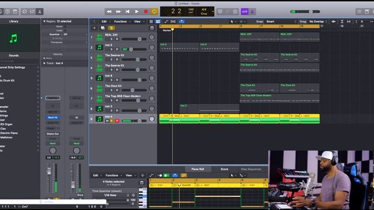Image resolution: width=374 pixels, height=210 pixels.
Task: Solo the REAL ZAY track
Action: [112, 39]
